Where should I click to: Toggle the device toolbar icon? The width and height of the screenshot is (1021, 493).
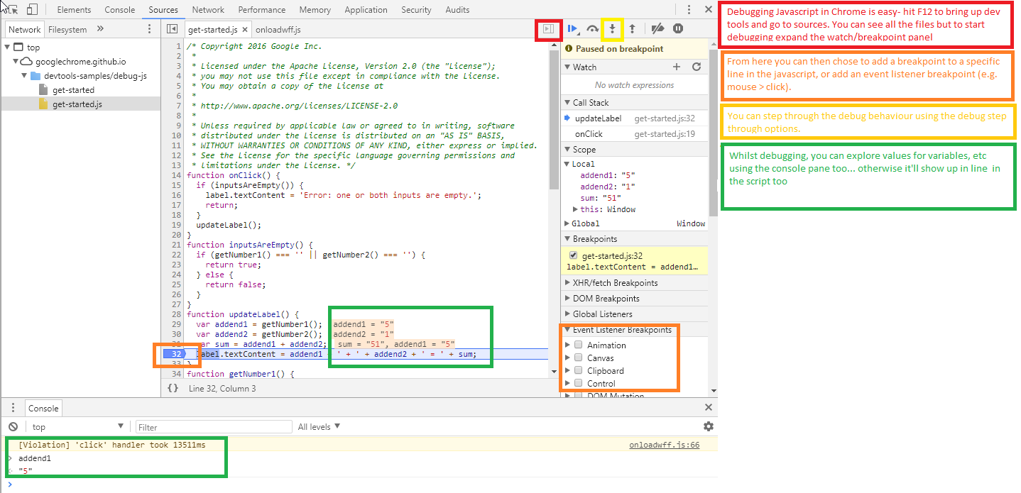[x=32, y=10]
